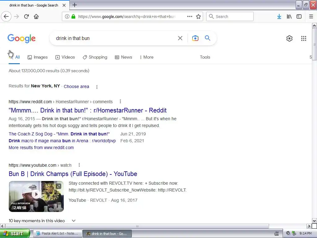Open the browser home page icon
Image resolution: width=317 pixels, height=238 pixels.
point(36,16)
